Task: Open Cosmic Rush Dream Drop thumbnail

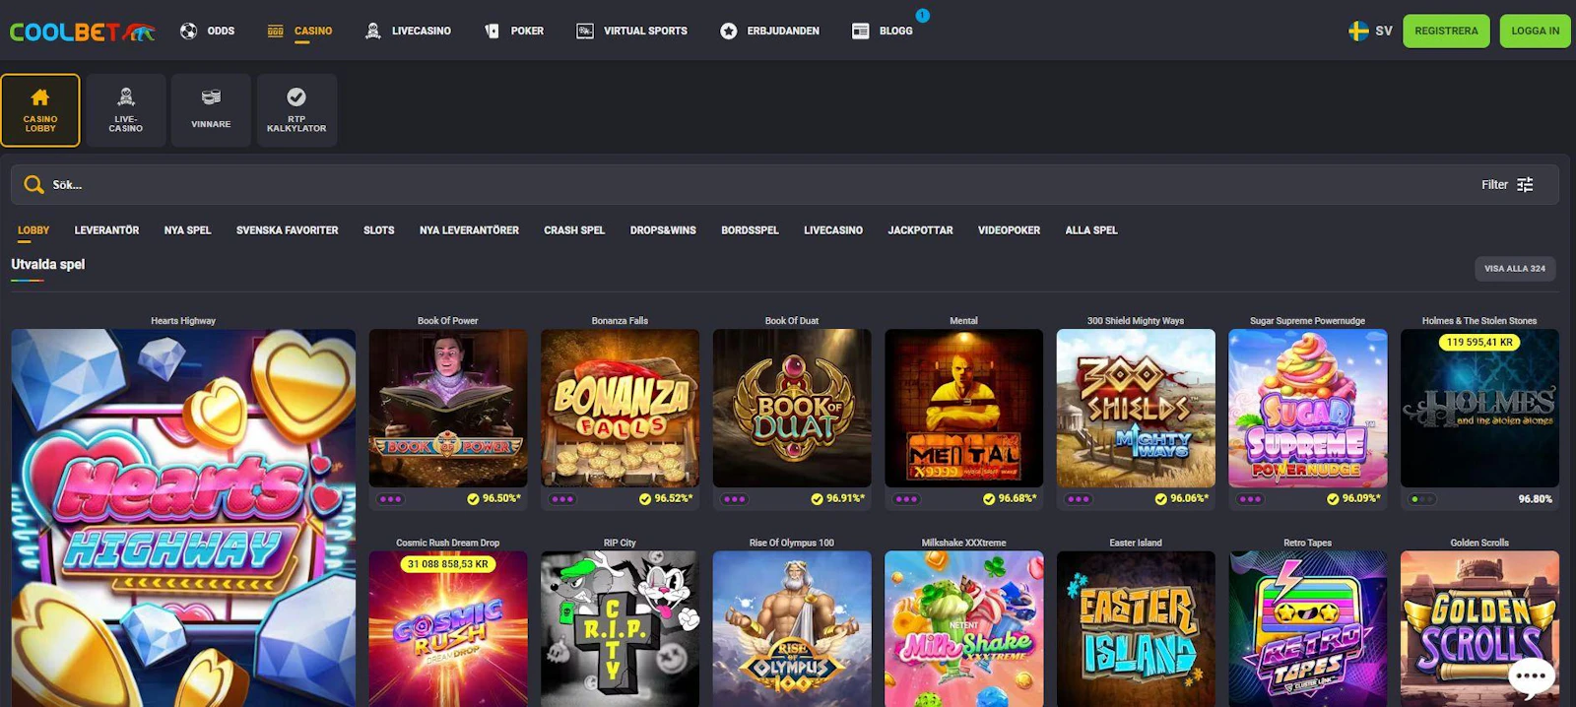Action: point(448,628)
